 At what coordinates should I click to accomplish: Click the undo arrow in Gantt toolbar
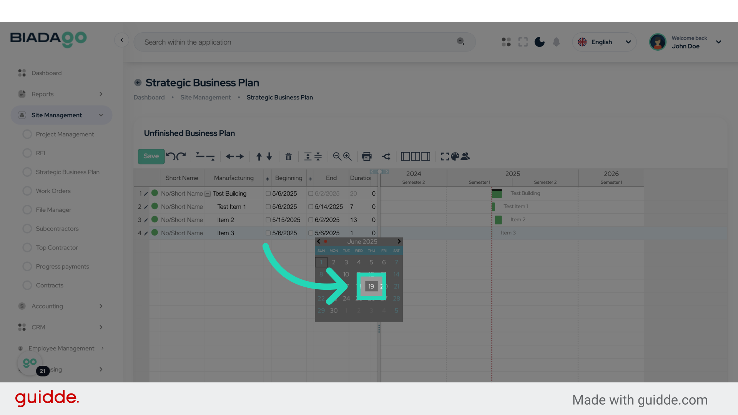(171, 156)
